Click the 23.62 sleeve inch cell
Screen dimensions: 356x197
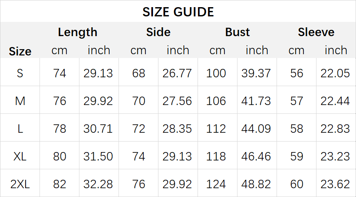coord(335,184)
